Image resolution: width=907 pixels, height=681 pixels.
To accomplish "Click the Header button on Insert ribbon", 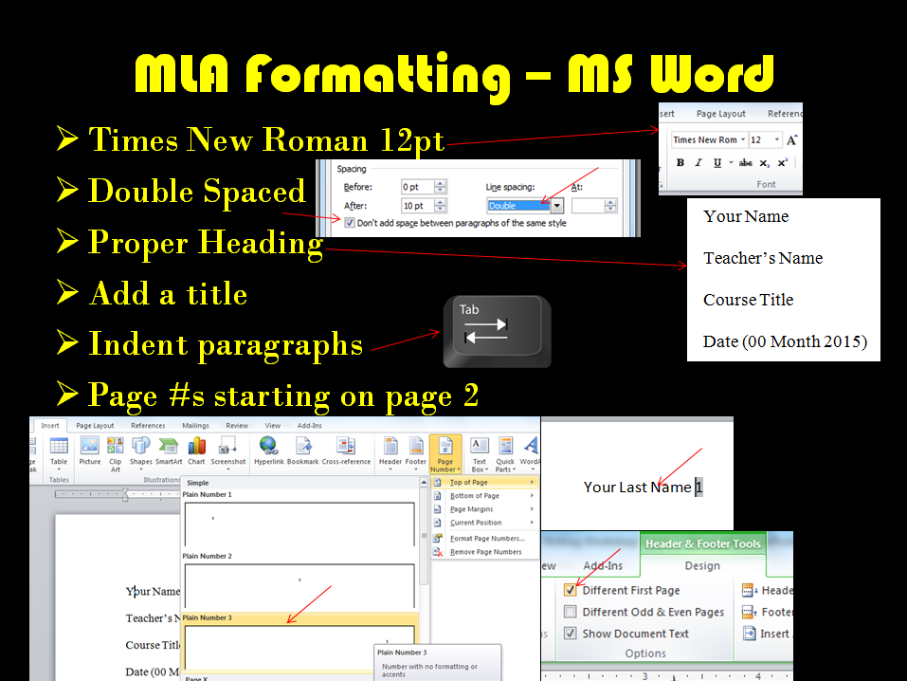I will tap(390, 452).
